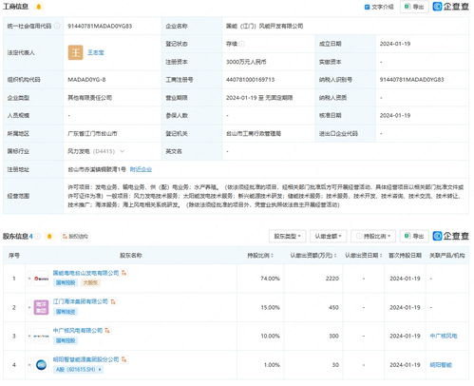This screenshot has width=474, height=386.
Task: Click logo of the 10.00% shareholder
Action: click(41, 336)
